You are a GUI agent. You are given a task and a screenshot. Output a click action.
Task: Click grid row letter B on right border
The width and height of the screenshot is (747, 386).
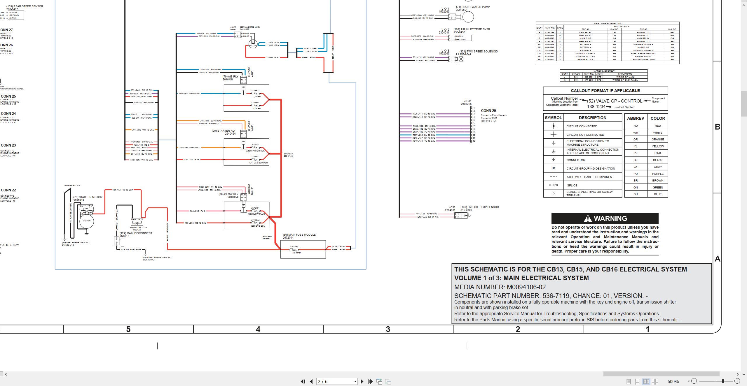point(718,127)
